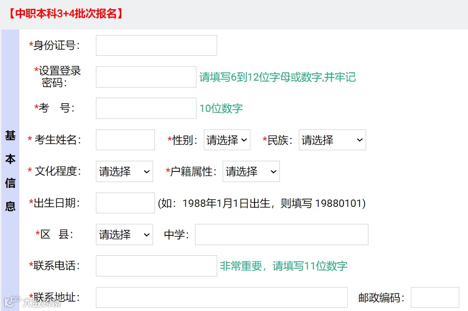Screen dimensions: 468x311
Task: Click the 邮政编码 postal code input field
Action: point(434,297)
